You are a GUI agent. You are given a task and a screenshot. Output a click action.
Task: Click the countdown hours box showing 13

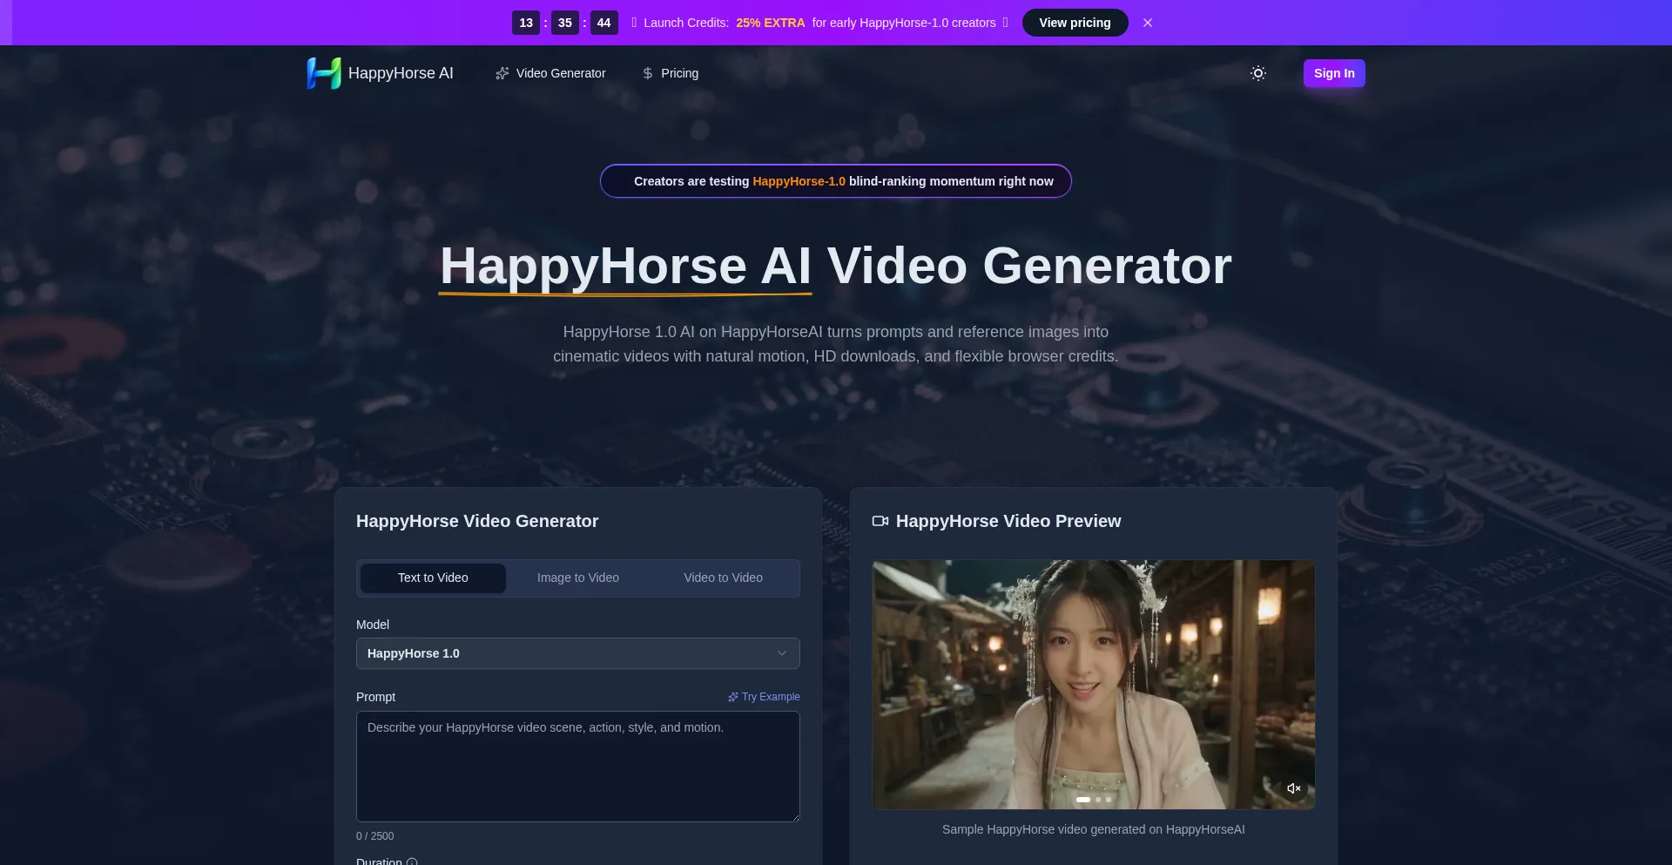526,23
